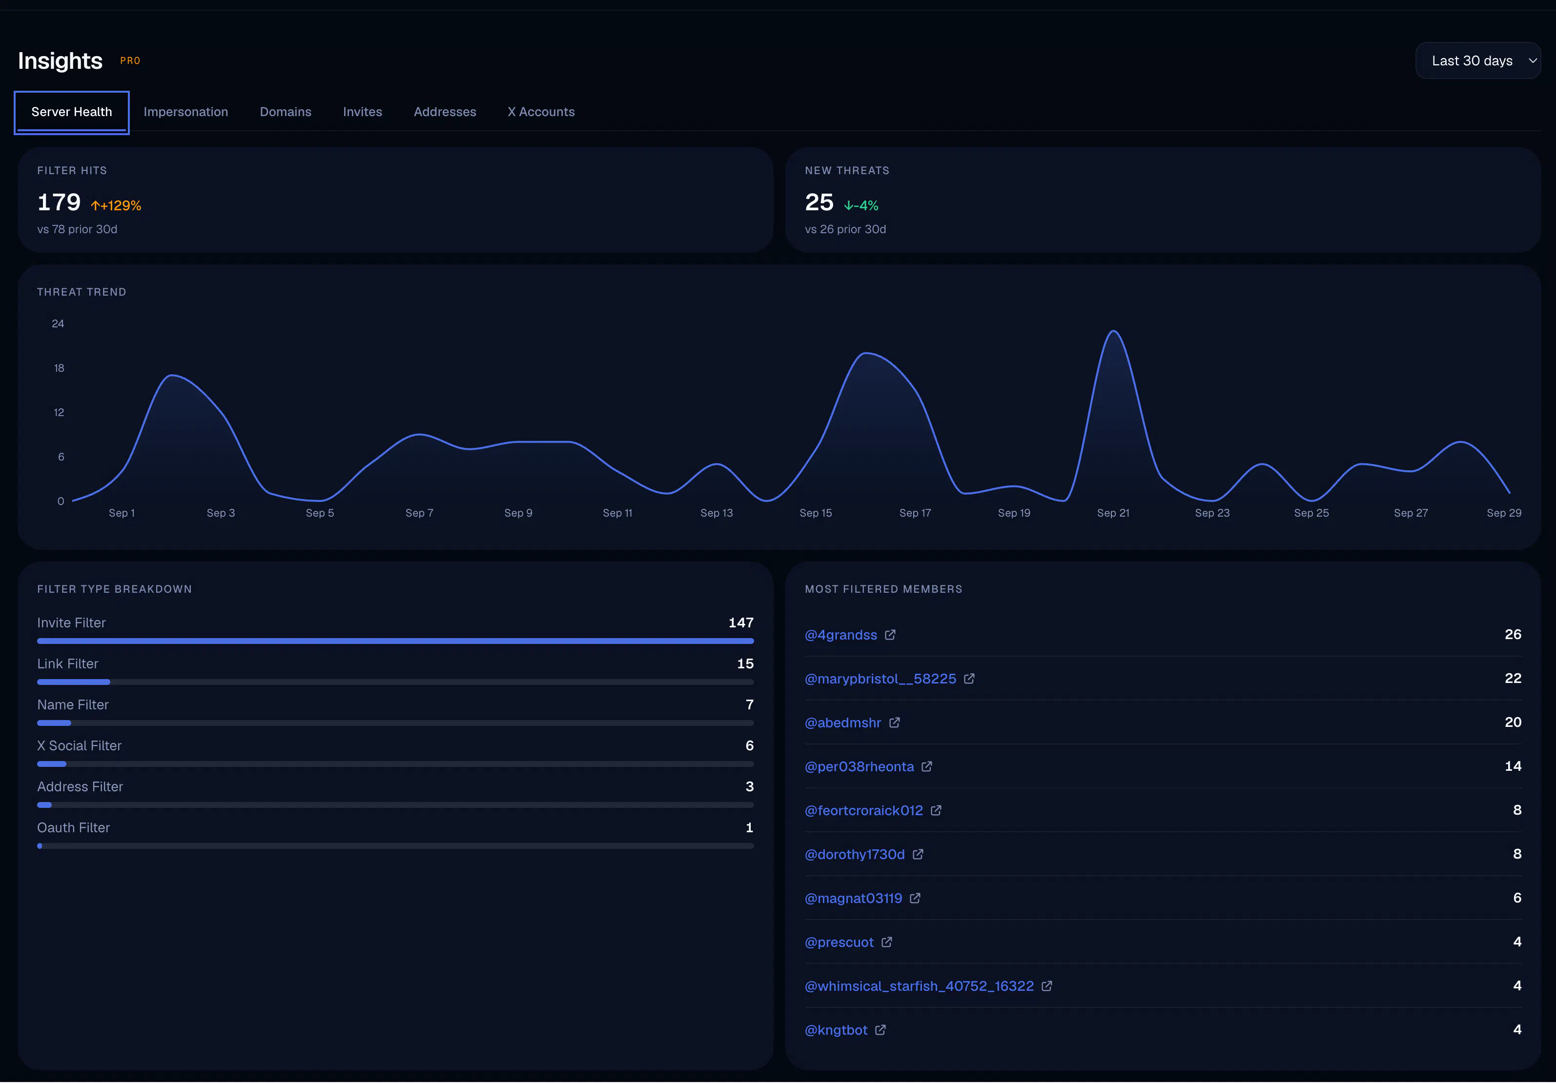The image size is (1556, 1083).
Task: Click the Oauth Filter label
Action: pyautogui.click(x=73, y=828)
